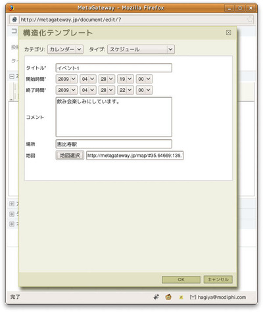Viewport: 263px width, 312px height.
Task: Click the 完了 status text
Action: (x=15, y=297)
